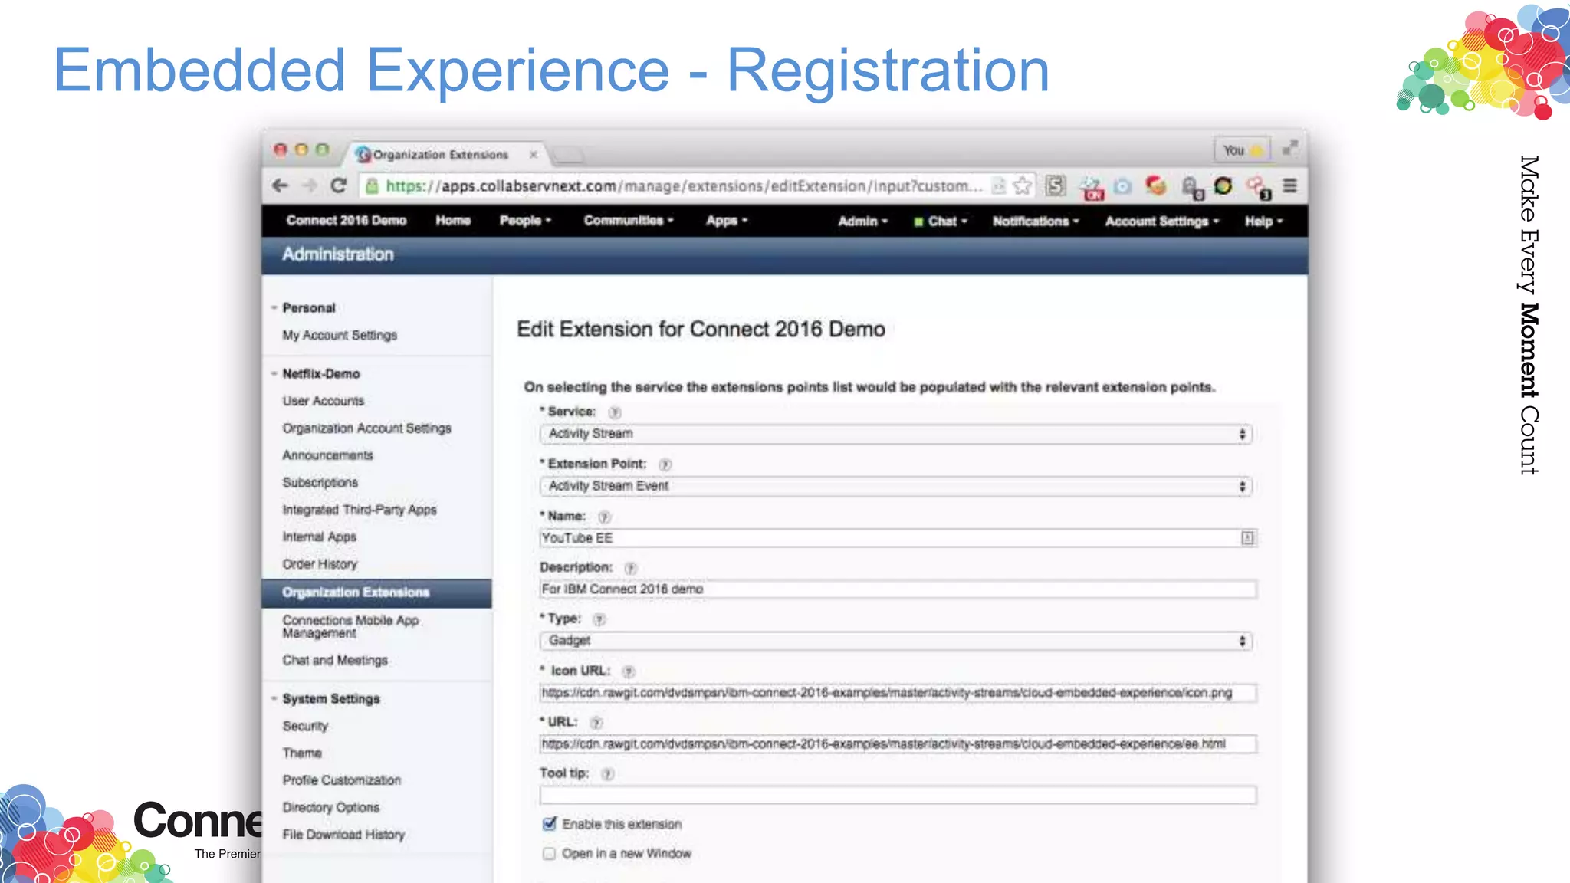Open Connections Mobile App Management
This screenshot has height=883, width=1570.
(350, 626)
